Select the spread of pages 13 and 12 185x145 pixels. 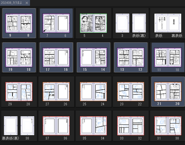tap(130, 57)
